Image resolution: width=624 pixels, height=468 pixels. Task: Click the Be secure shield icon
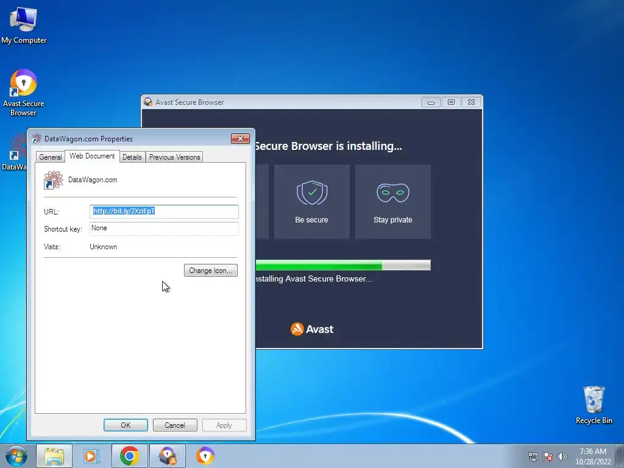click(312, 193)
